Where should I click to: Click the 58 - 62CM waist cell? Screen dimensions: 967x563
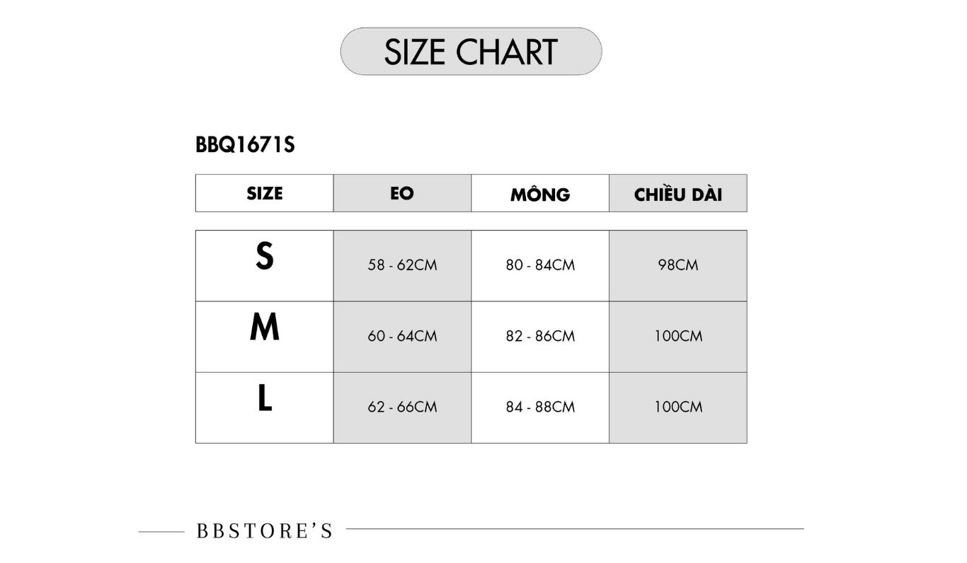402,266
